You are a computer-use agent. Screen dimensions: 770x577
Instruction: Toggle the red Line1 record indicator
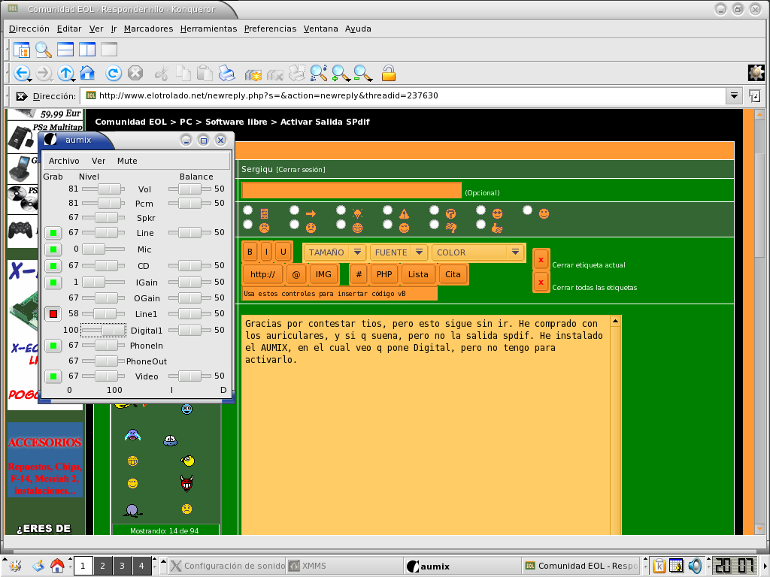coord(53,314)
